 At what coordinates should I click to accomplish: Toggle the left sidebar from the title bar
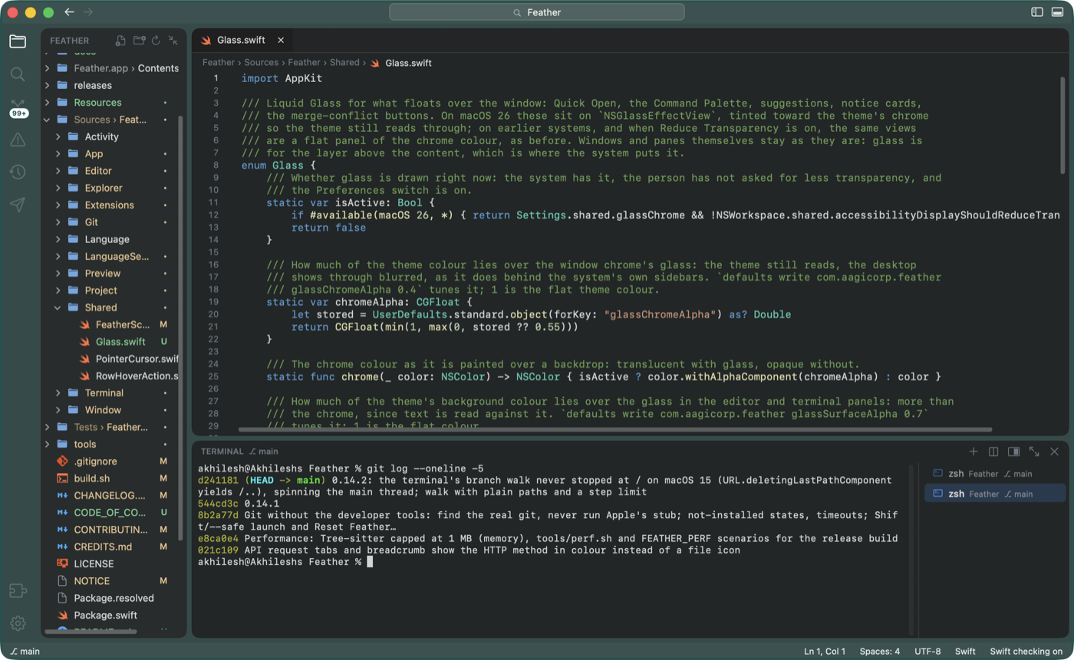pos(1037,12)
